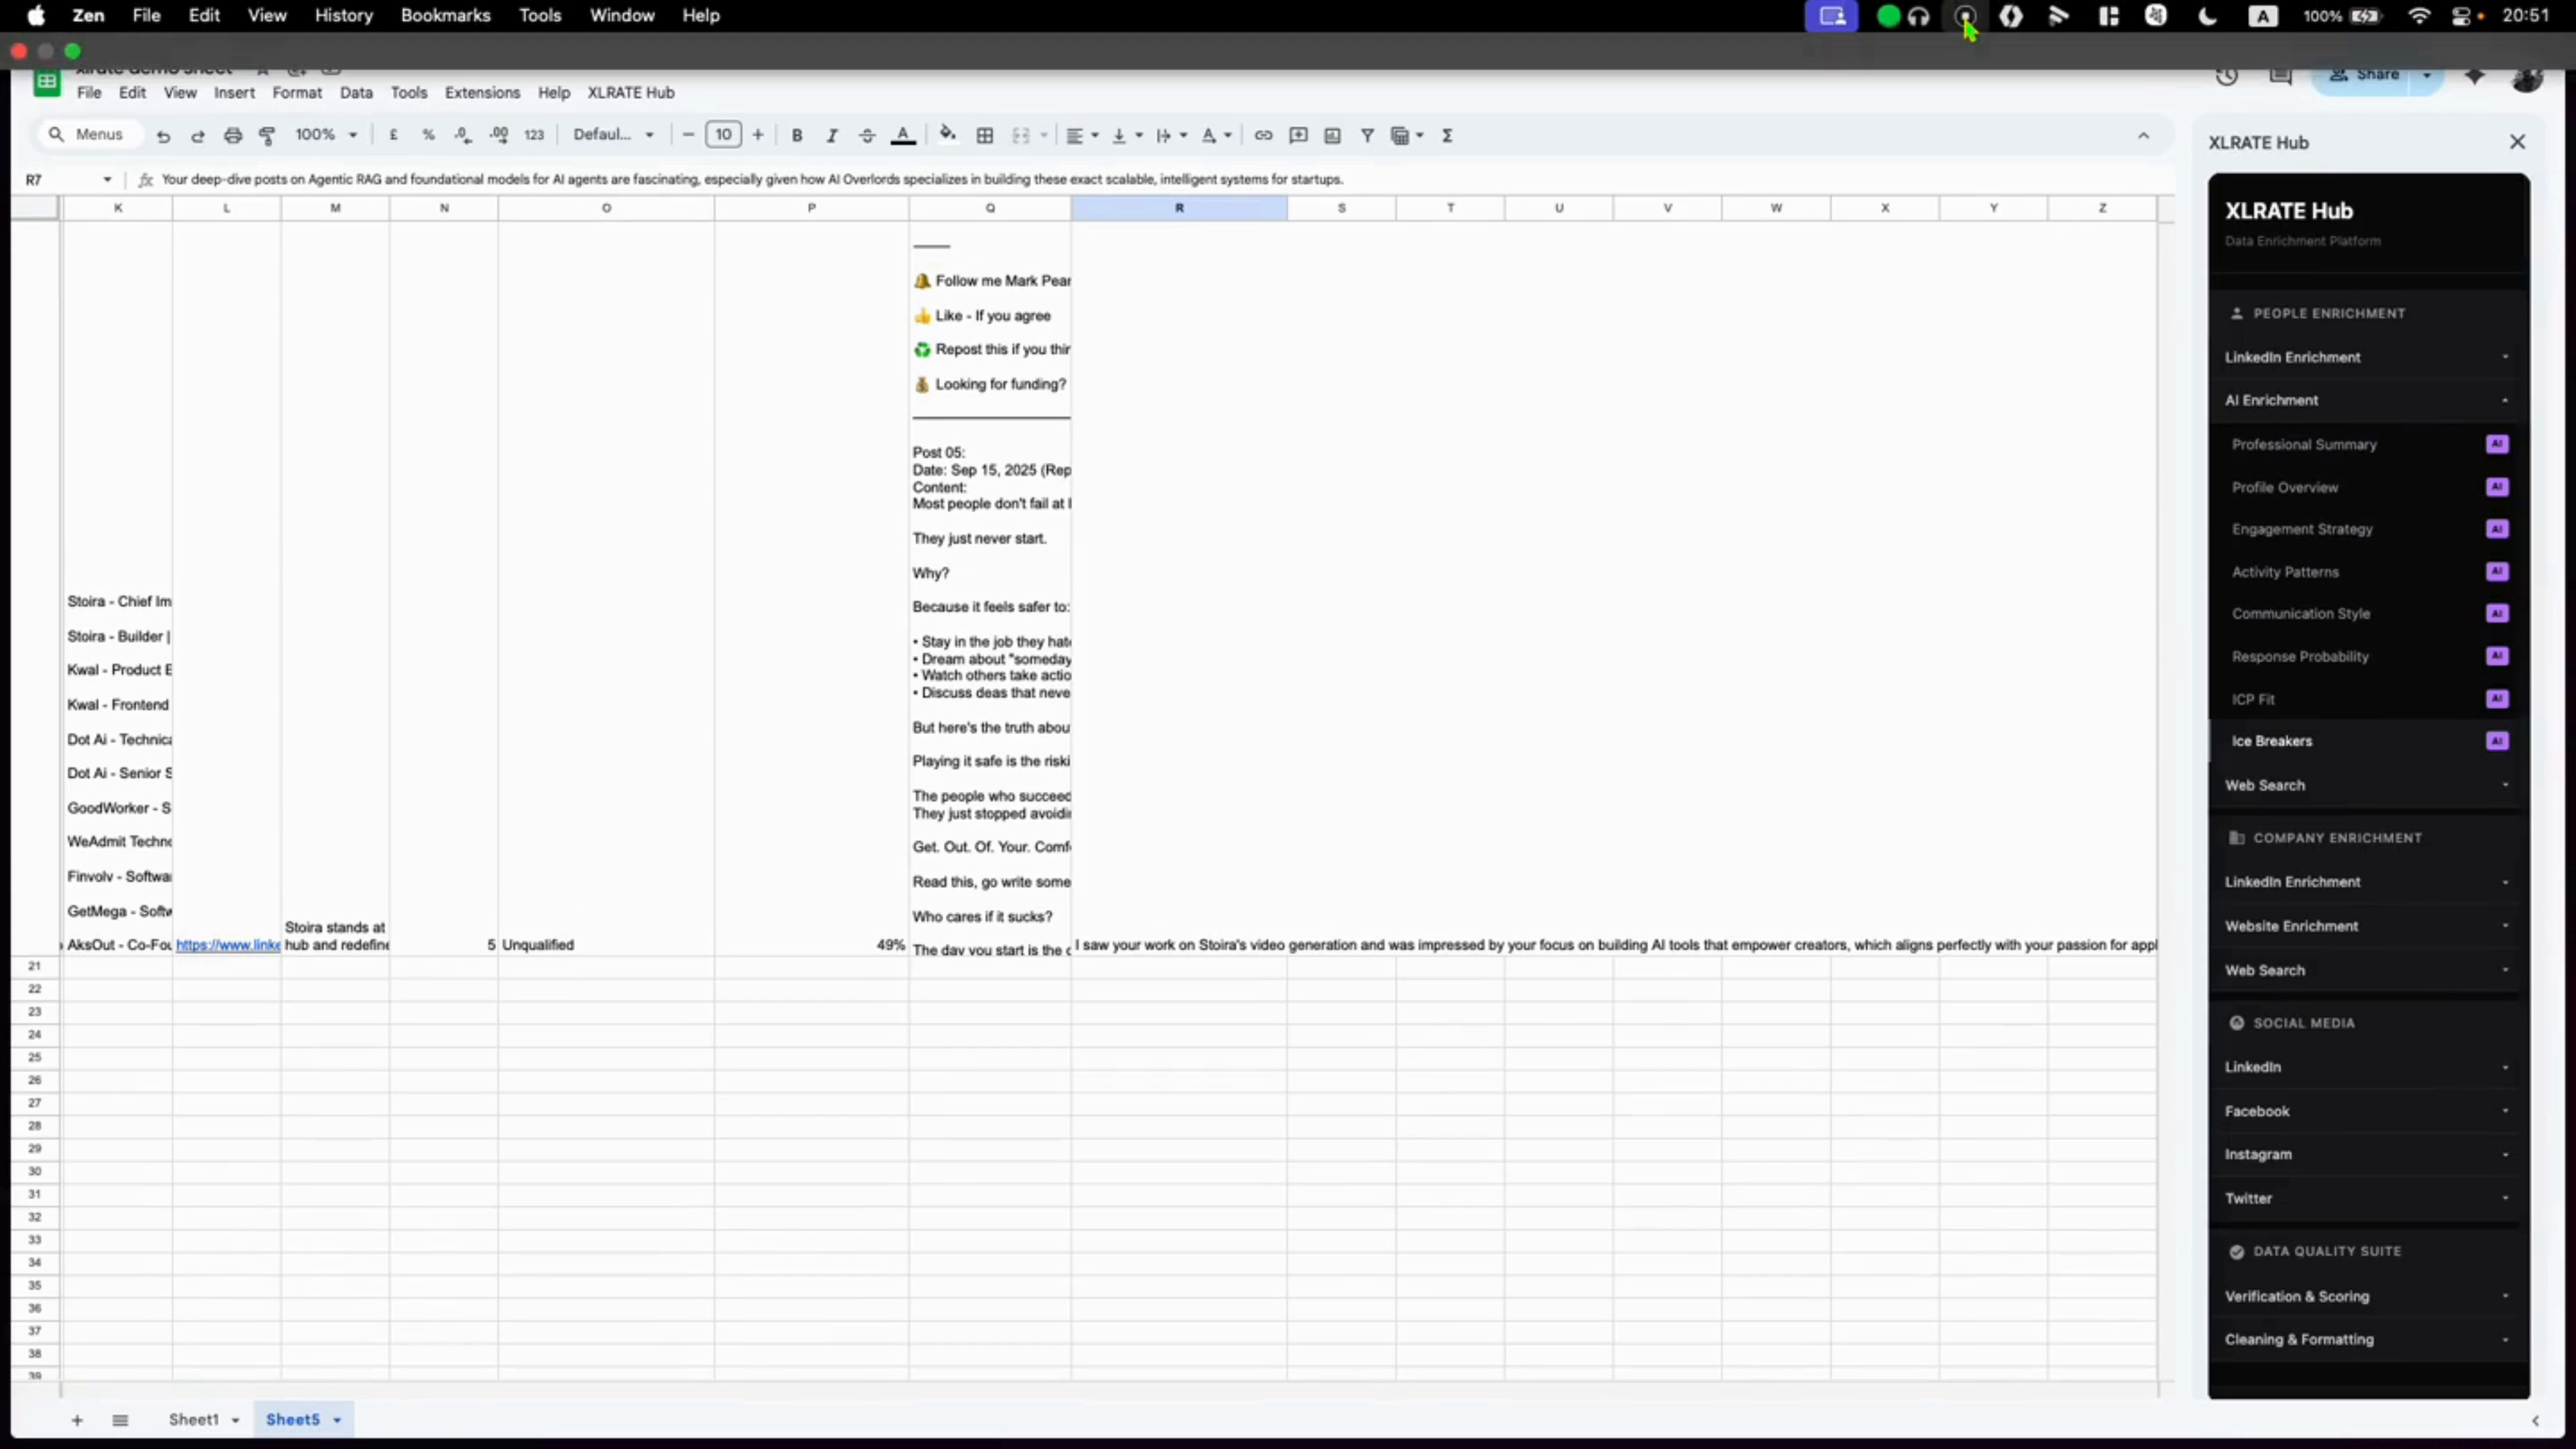Viewport: 2576px width, 1449px height.
Task: Toggle Strikethrough formatting
Action: [x=866, y=135]
